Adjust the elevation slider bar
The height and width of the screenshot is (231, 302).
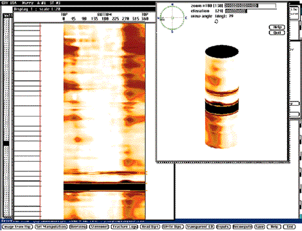(x=236, y=11)
